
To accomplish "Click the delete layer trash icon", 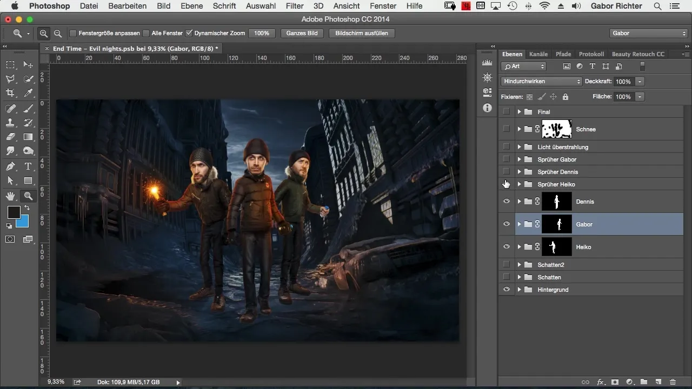I will pos(673,381).
